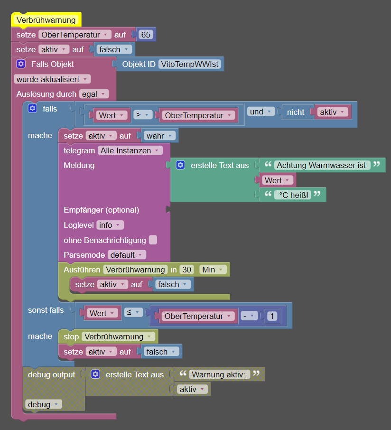This screenshot has height=430, width=391.
Task: Open OberTemperatur dropdown in sonst falls condition
Action: tap(198, 316)
